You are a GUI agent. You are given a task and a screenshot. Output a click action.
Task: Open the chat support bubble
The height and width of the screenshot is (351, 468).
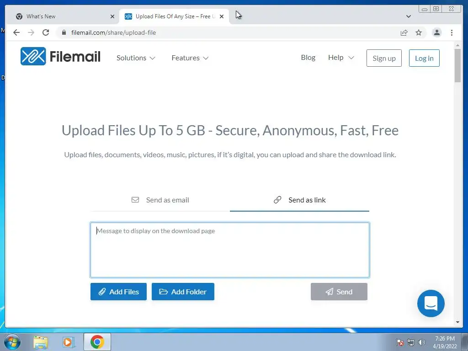tap(431, 303)
